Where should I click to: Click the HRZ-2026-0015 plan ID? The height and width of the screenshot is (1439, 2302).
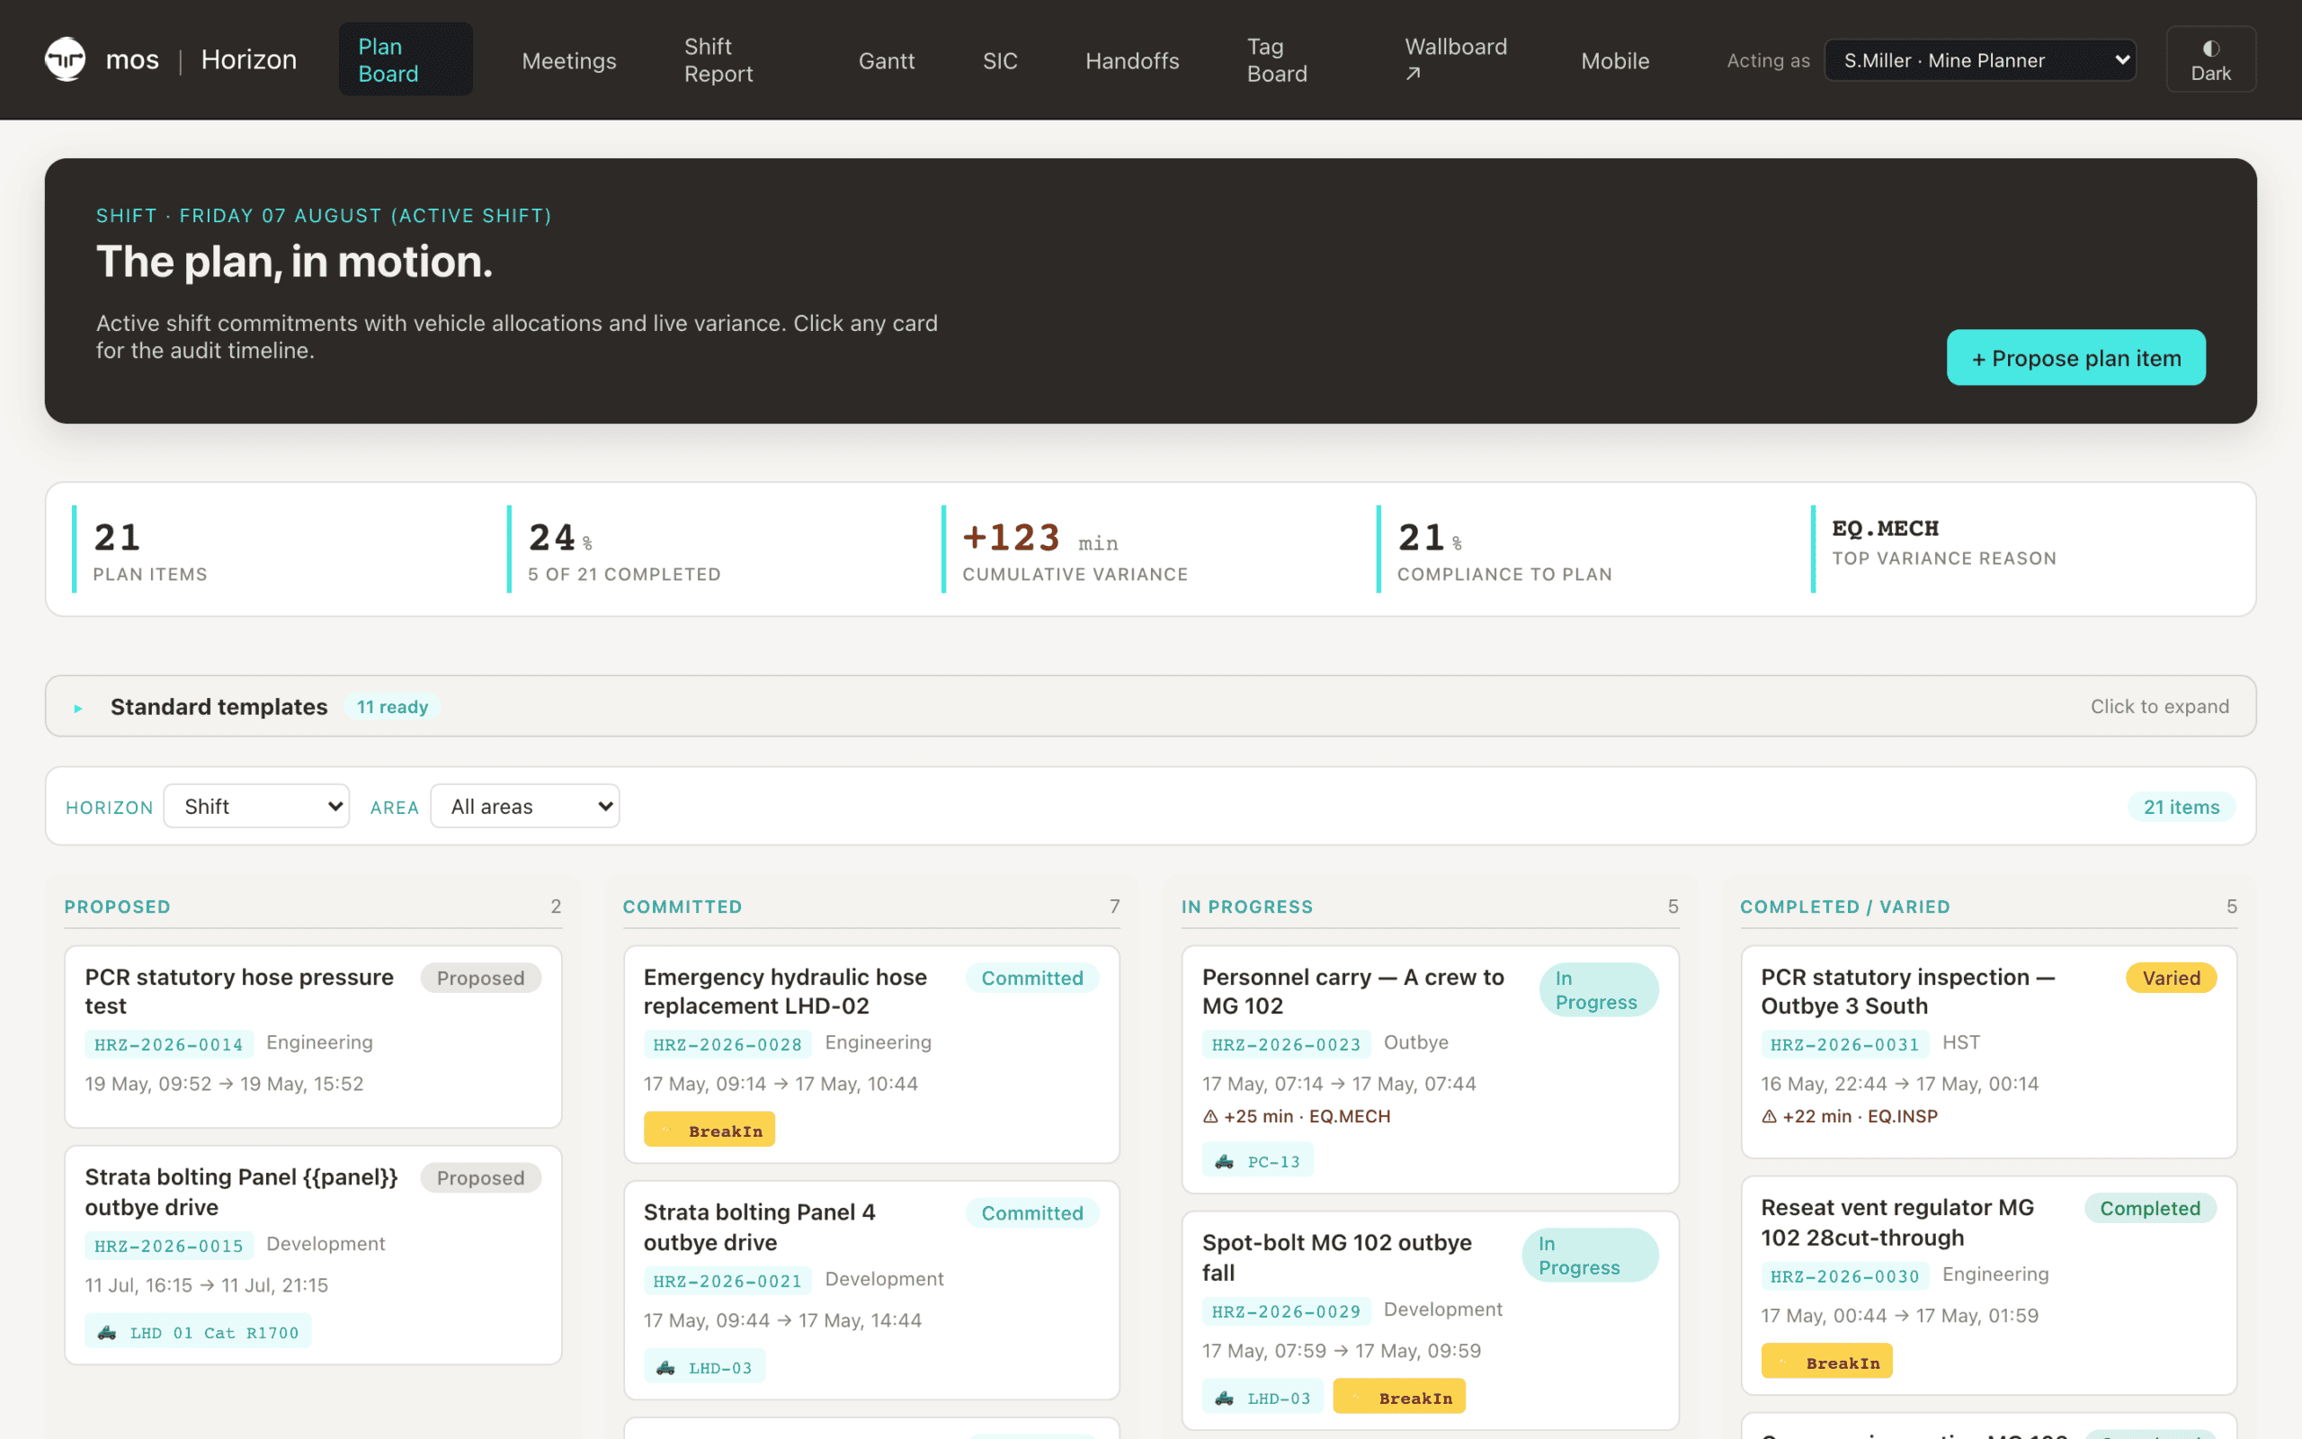click(x=169, y=1246)
